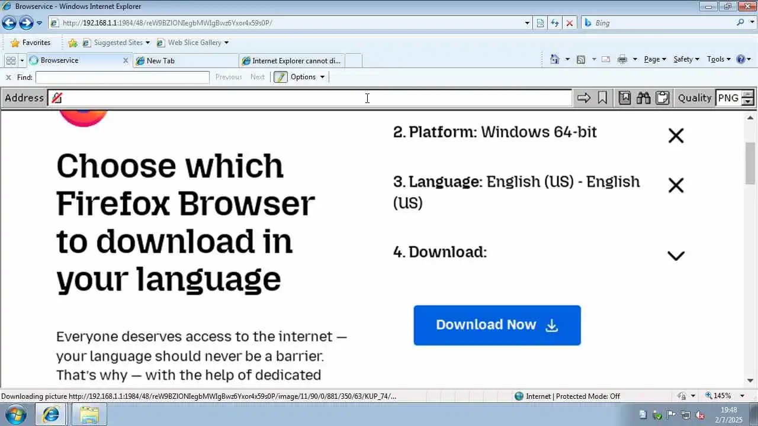Viewport: 758px width, 426px height.
Task: Click the Help question mark icon
Action: pyautogui.click(x=741, y=59)
